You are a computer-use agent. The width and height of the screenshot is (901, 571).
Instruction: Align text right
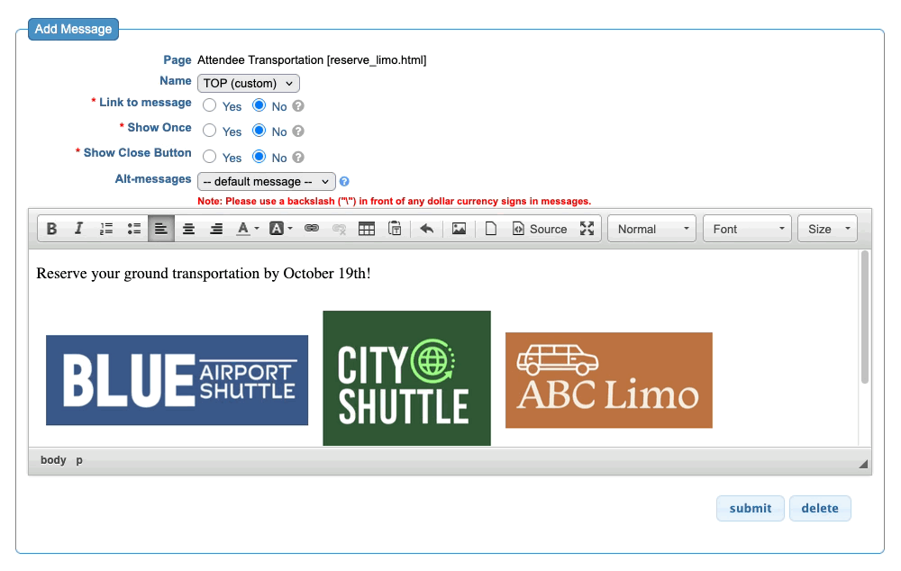(x=216, y=229)
